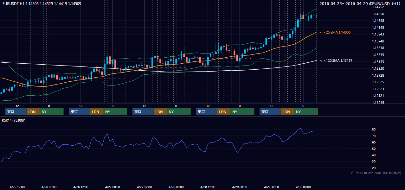The image size is (405, 190).
Task: Click price axis value 1.13740
Action: 378,41
